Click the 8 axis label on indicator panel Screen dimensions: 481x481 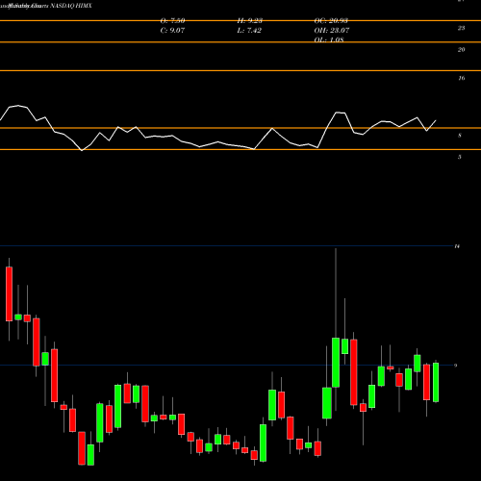tap(460, 136)
